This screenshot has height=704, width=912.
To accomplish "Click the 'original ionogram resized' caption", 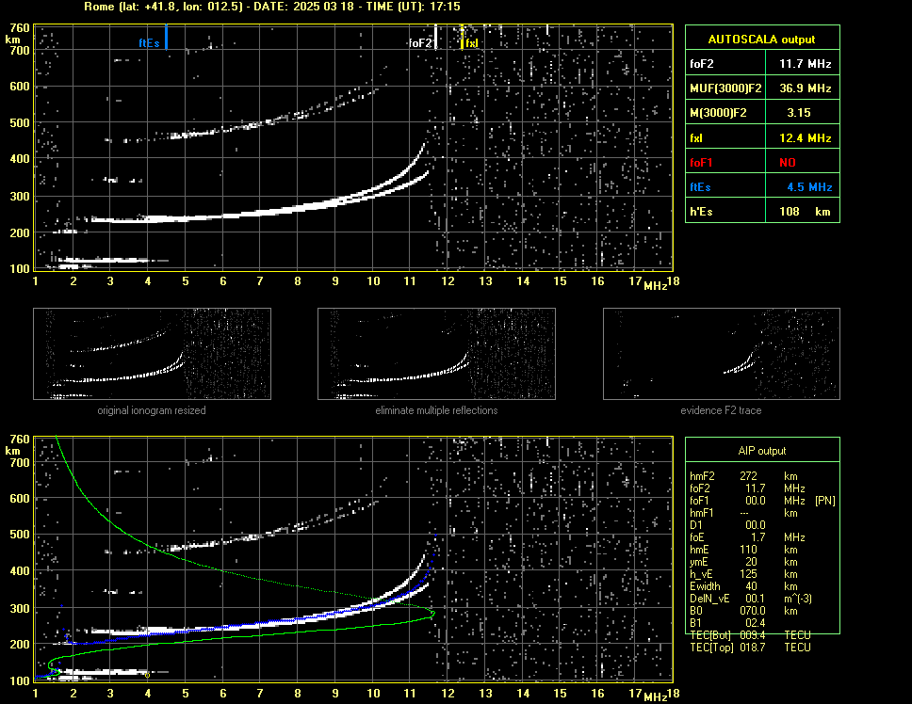I will click(152, 410).
